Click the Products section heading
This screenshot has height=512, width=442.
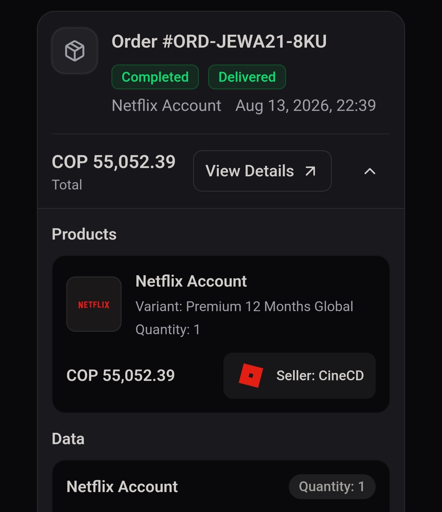pos(84,234)
